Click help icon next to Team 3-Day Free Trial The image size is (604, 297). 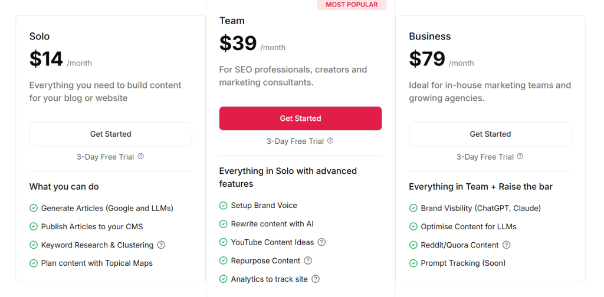coord(331,141)
